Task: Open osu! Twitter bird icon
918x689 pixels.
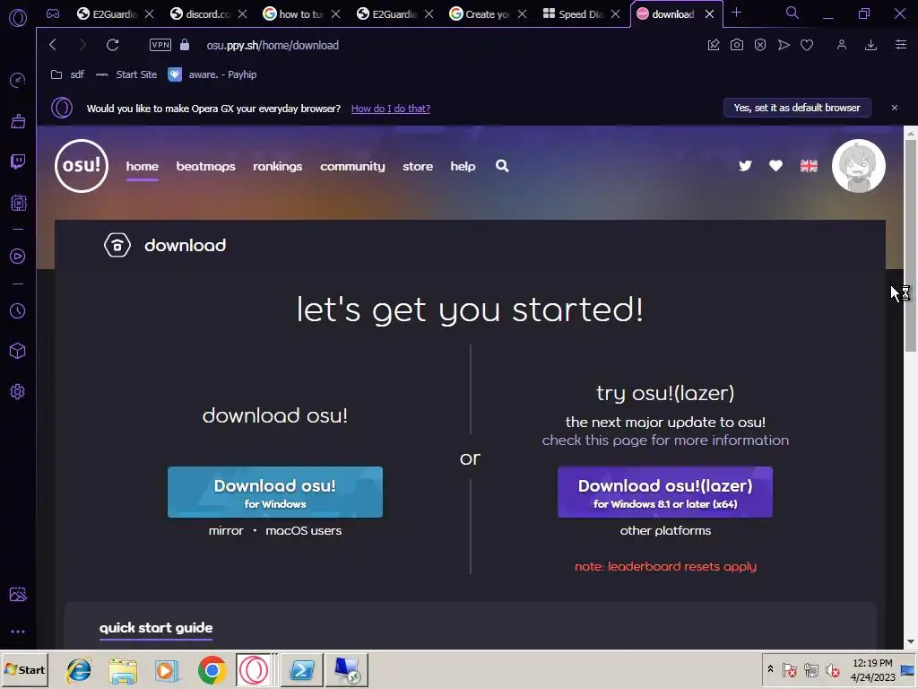Action: [x=745, y=166]
